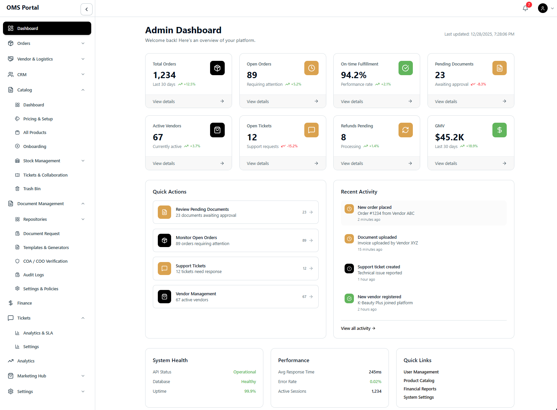Click the On-time Fulfillment checkmark icon
The height and width of the screenshot is (410, 557).
click(x=406, y=68)
